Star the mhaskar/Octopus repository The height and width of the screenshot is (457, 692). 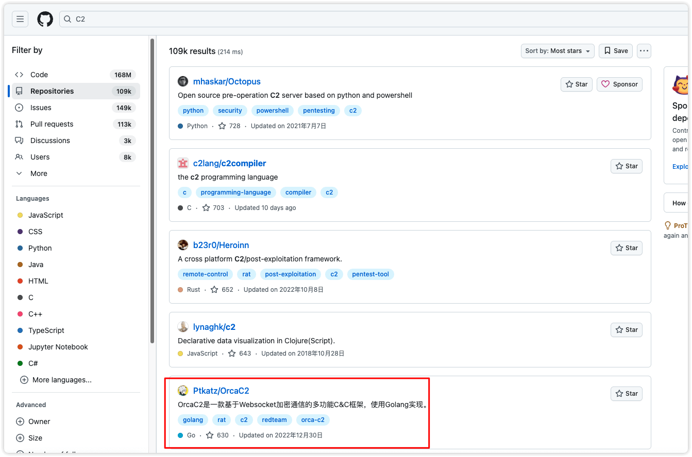(576, 84)
